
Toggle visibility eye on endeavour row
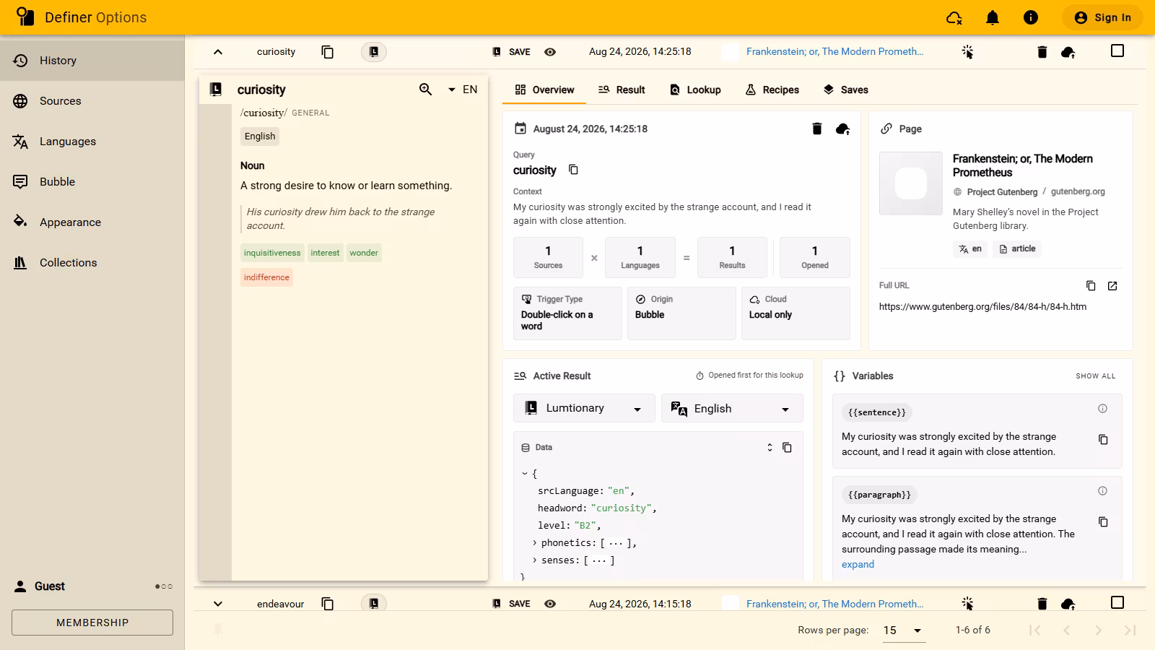(x=550, y=604)
